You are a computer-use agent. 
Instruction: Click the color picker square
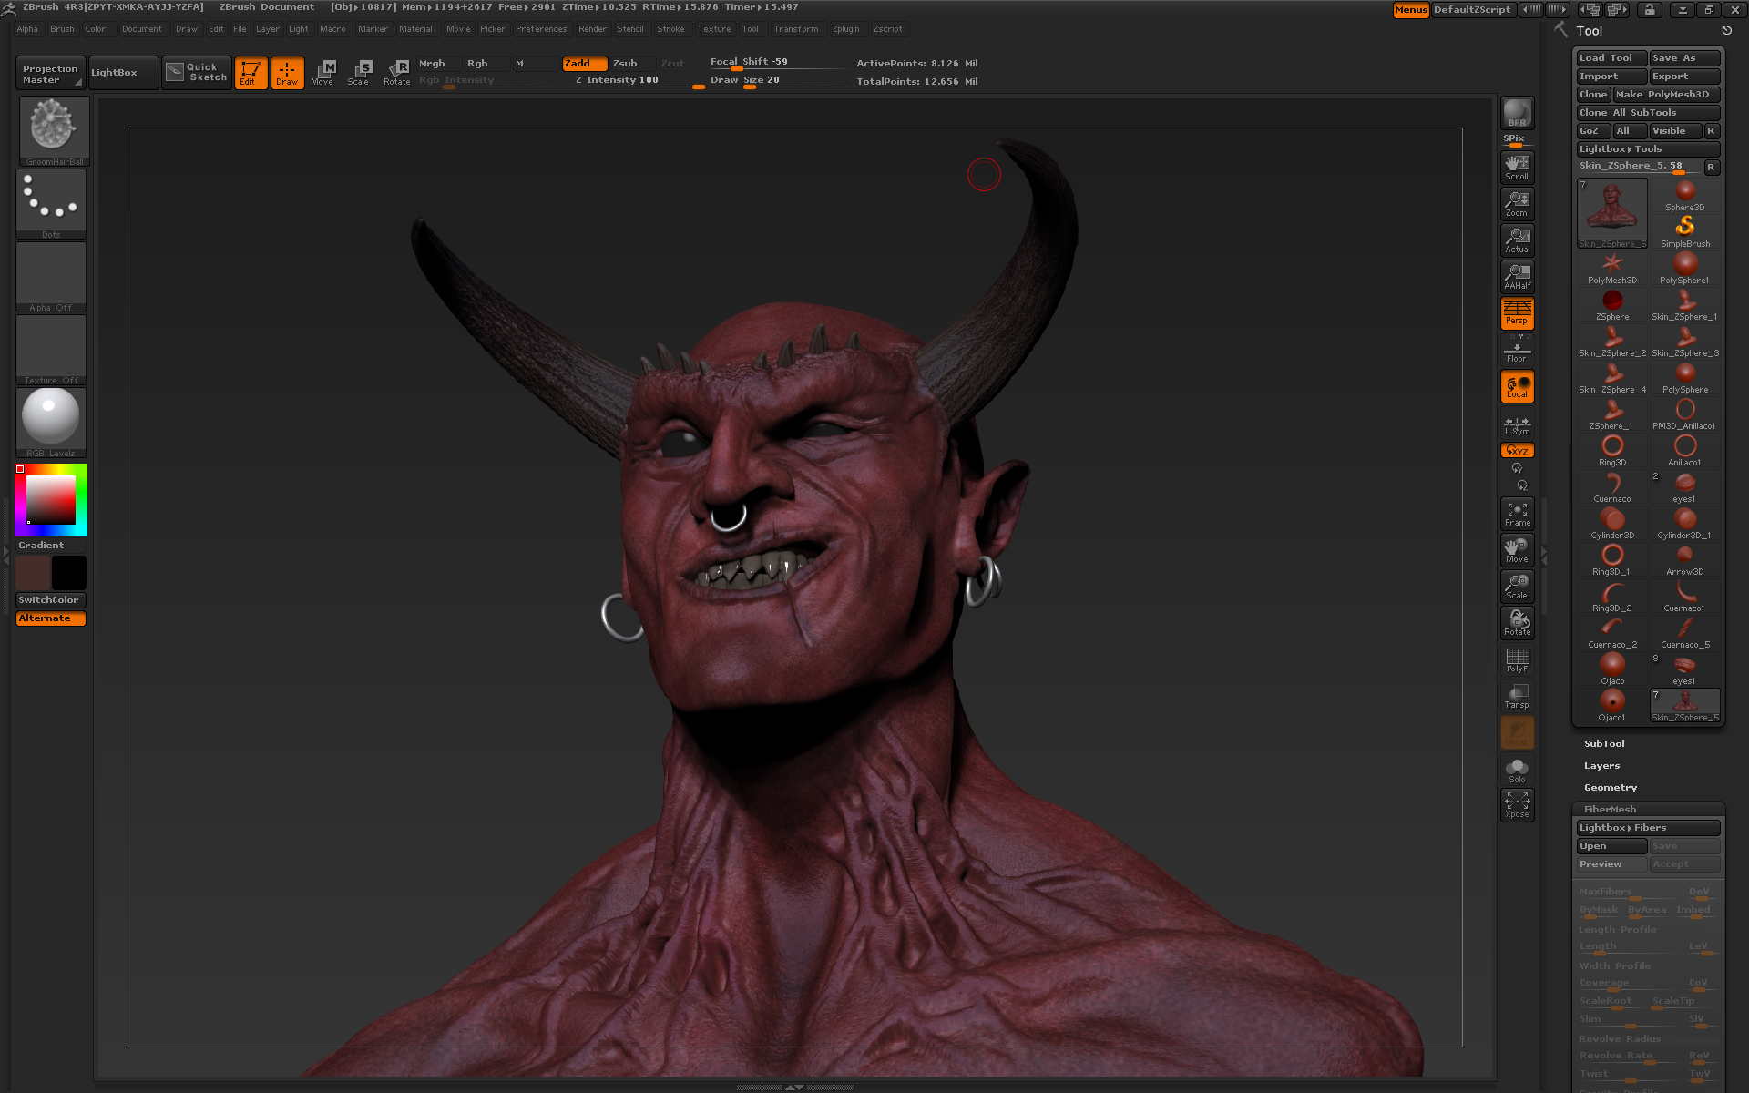(x=50, y=499)
